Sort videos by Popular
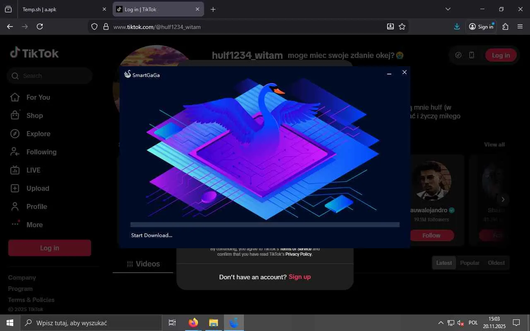The width and height of the screenshot is (530, 331). 470,263
